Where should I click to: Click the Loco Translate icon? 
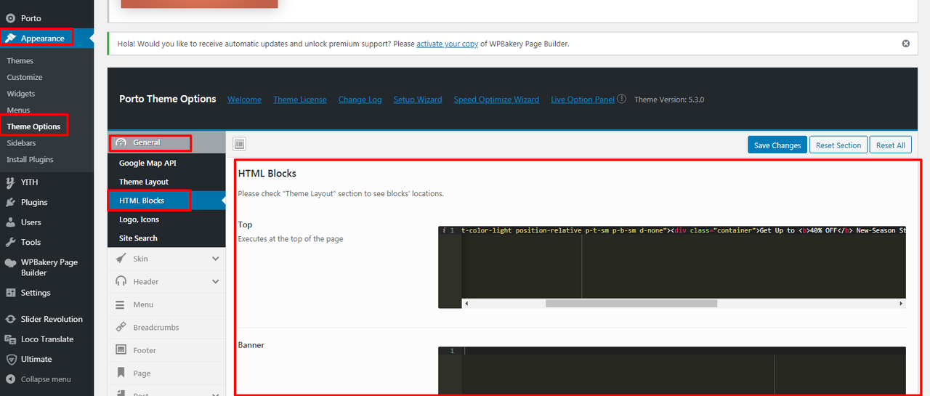(x=10, y=339)
